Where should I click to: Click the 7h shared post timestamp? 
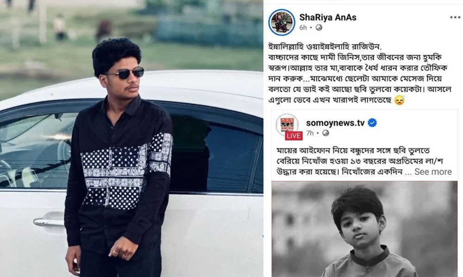[x=310, y=133]
